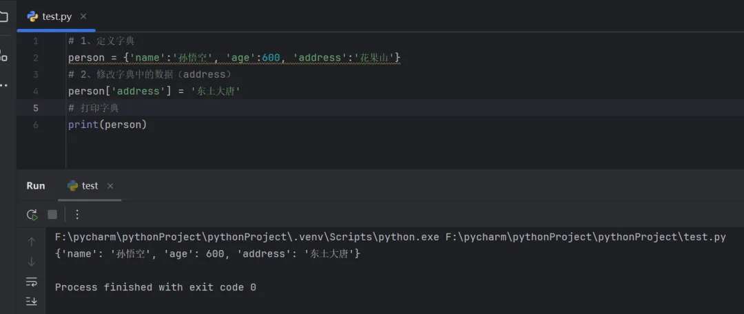Click the 'Process finished' console message
The width and height of the screenshot is (744, 314).
coord(155,287)
